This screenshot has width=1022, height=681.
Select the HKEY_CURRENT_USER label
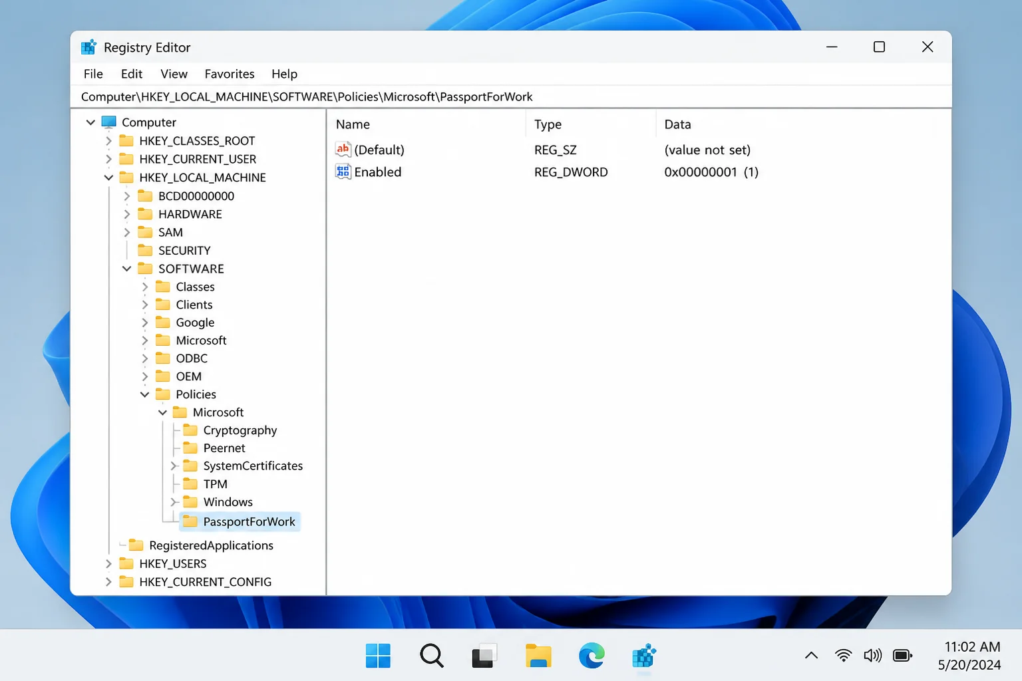(x=198, y=159)
